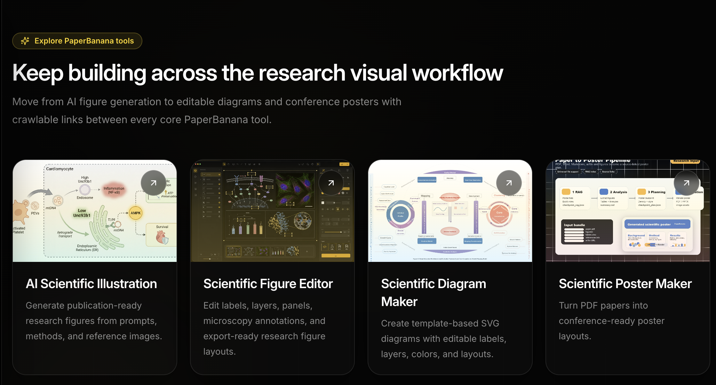Open the Paper to Poster Pipeline preview image
Viewport: 716px width, 385px height.
(628, 211)
